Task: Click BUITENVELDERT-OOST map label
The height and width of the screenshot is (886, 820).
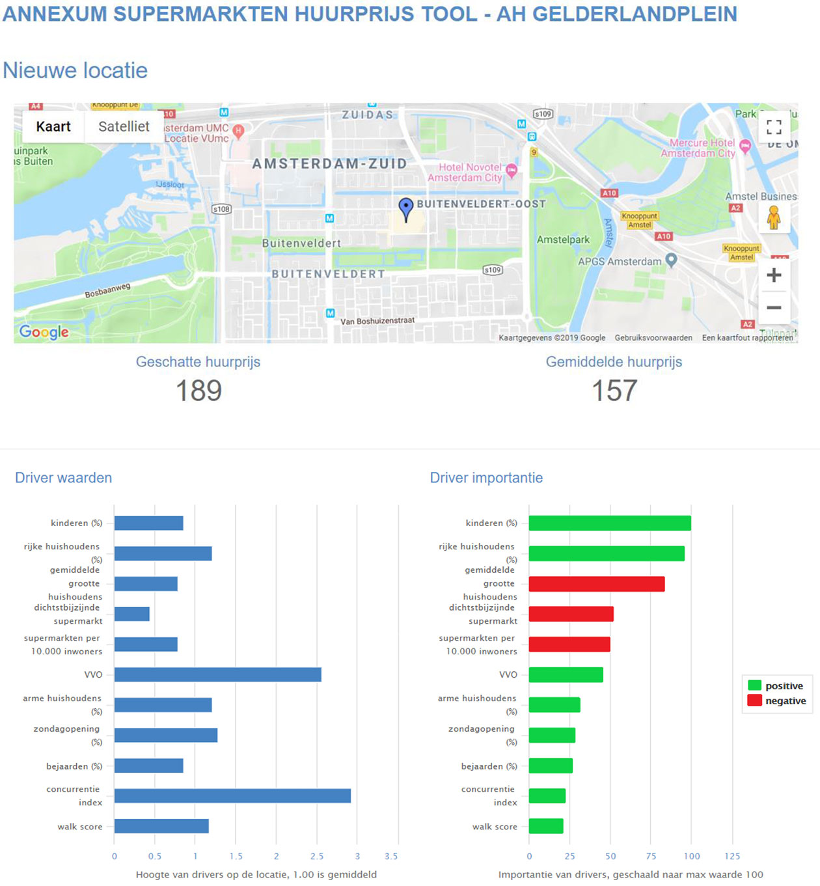Action: point(482,204)
